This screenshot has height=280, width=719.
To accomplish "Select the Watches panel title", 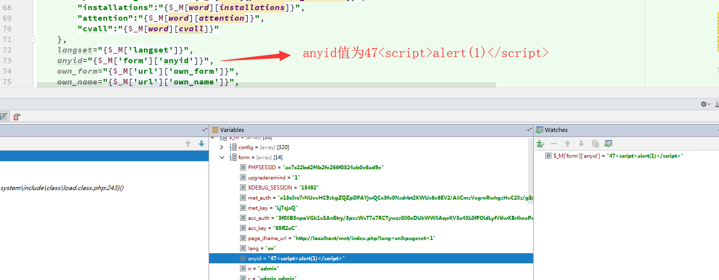I will [556, 130].
